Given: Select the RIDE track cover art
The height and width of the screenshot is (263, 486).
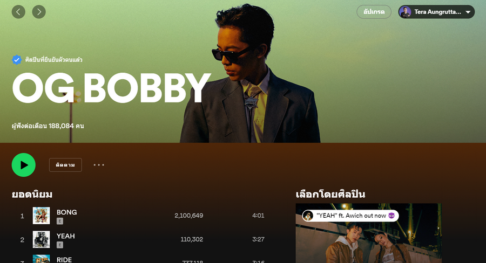Looking at the screenshot, I should (41, 259).
